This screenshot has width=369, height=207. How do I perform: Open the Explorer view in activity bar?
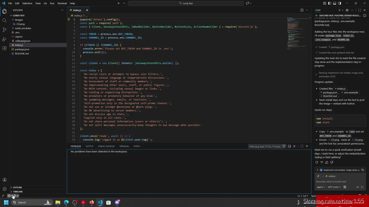[x=4, y=11]
